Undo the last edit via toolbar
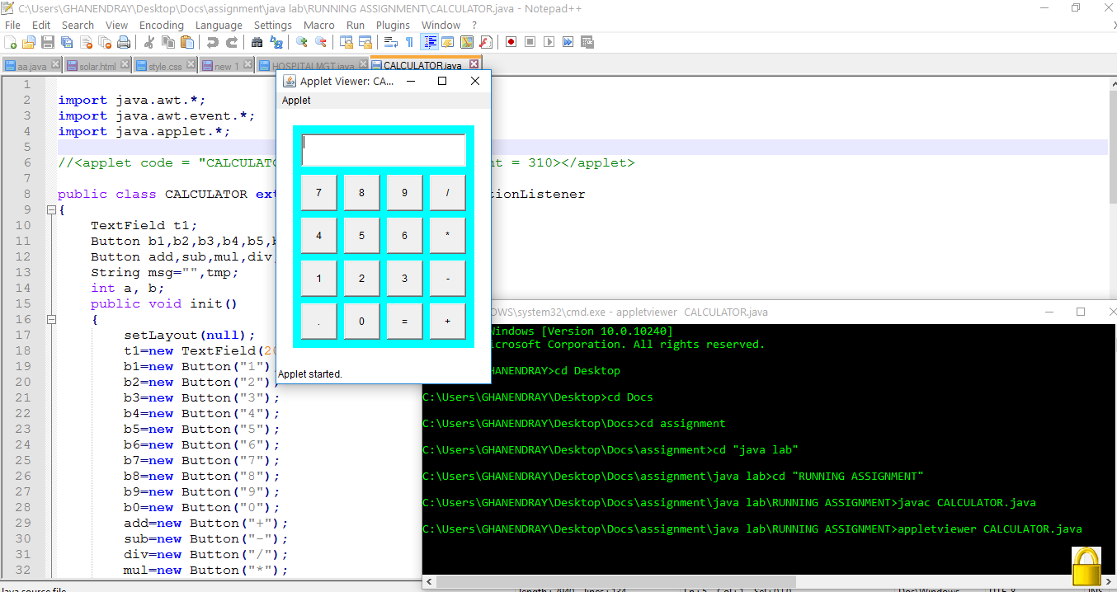The image size is (1117, 592). [213, 42]
